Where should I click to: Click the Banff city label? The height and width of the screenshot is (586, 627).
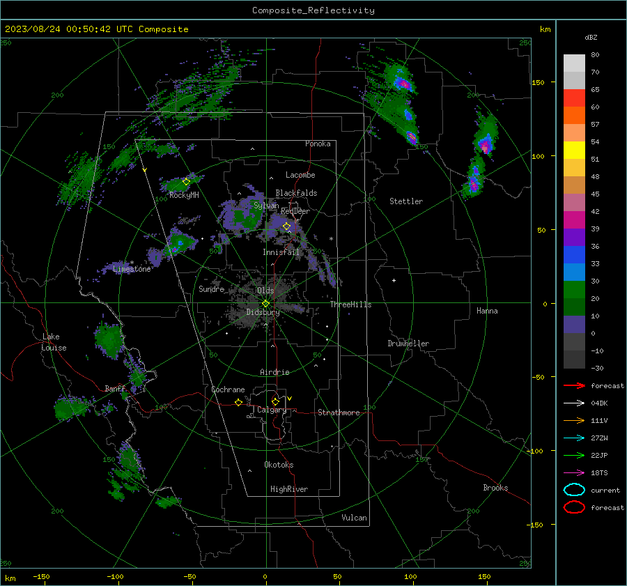coord(115,388)
